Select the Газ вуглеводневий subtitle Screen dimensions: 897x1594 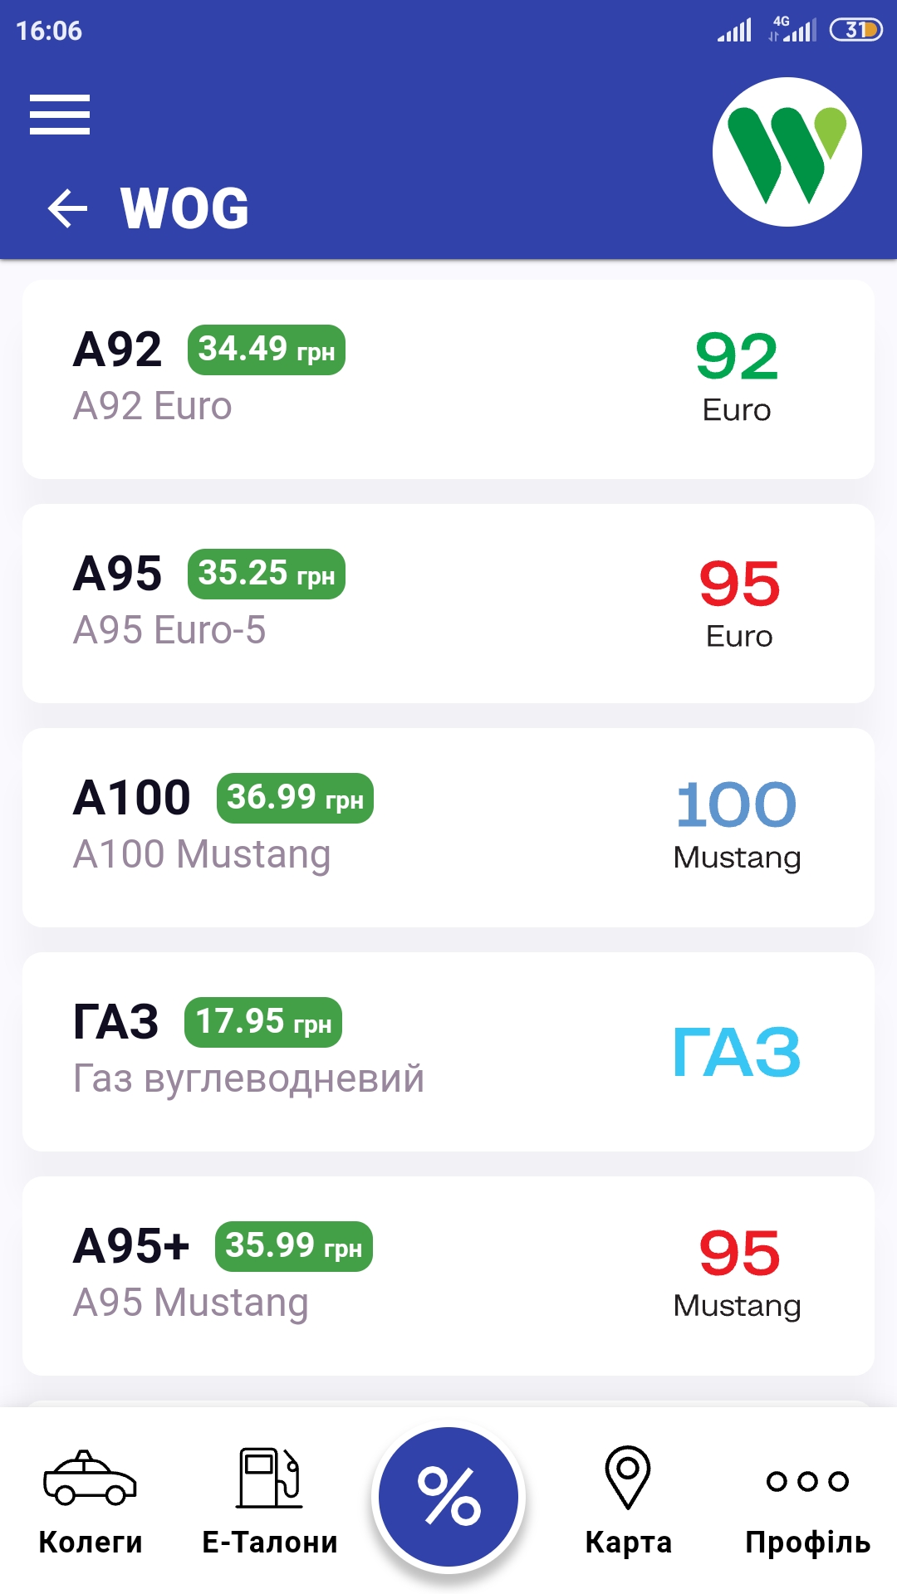(x=248, y=1078)
